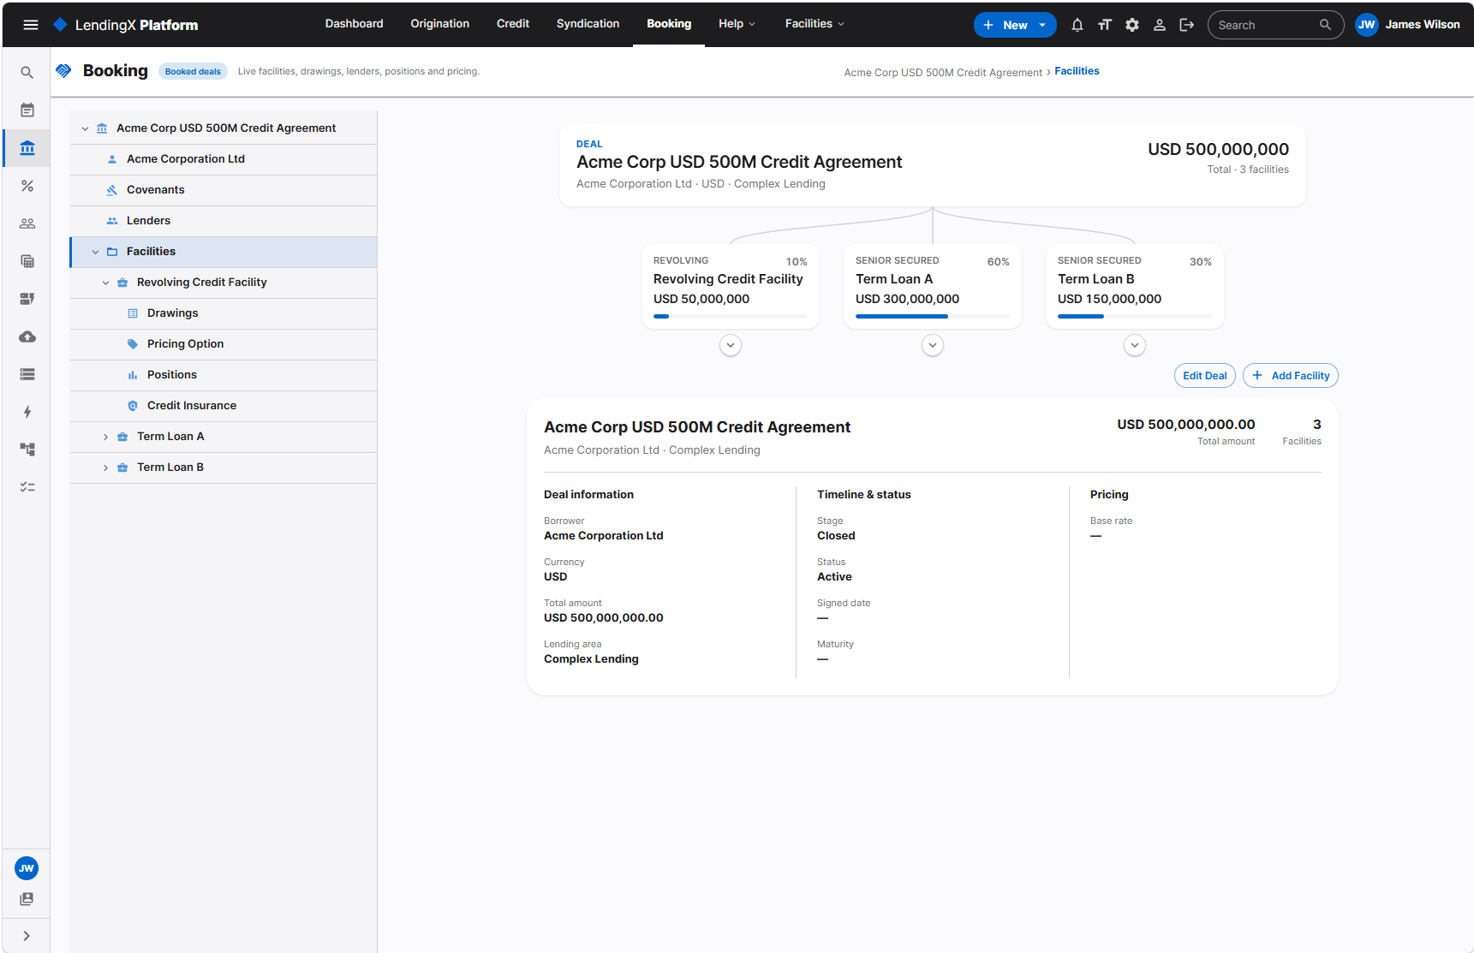Screen dimensions: 1474x953
Task: Click the LendingX Platform diamond logo
Action: (60, 25)
